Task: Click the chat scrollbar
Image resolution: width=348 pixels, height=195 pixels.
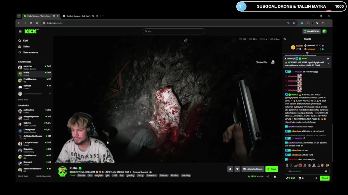Action: tap(332, 143)
